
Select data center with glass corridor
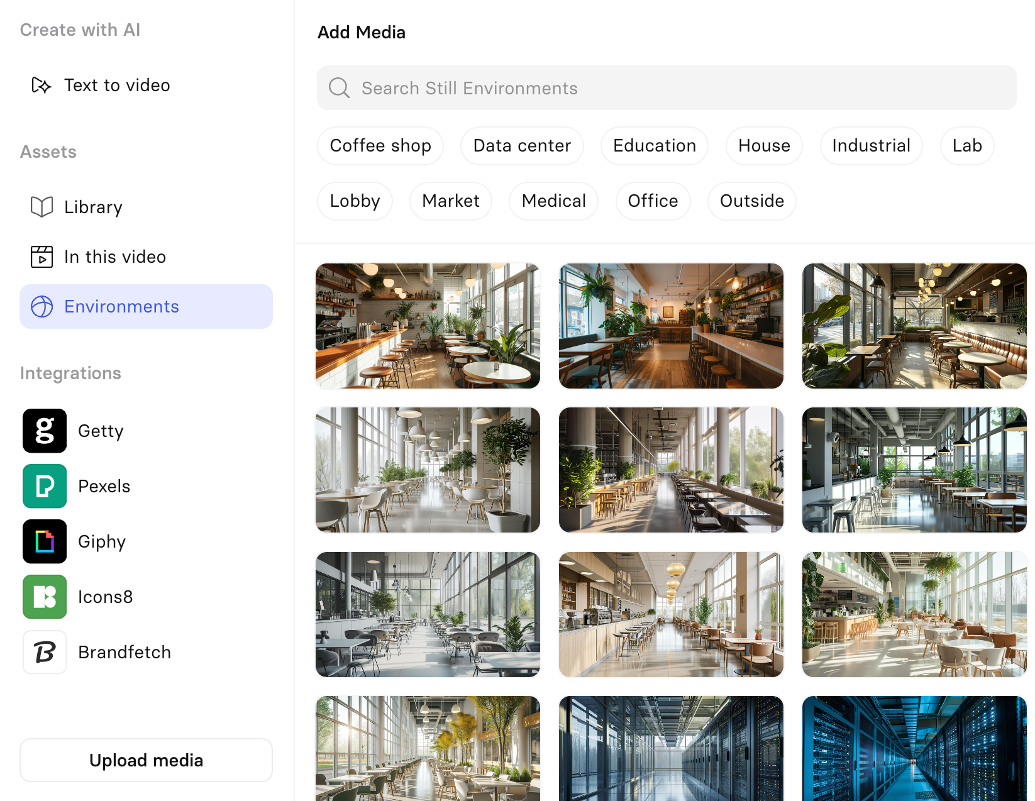tap(671, 748)
